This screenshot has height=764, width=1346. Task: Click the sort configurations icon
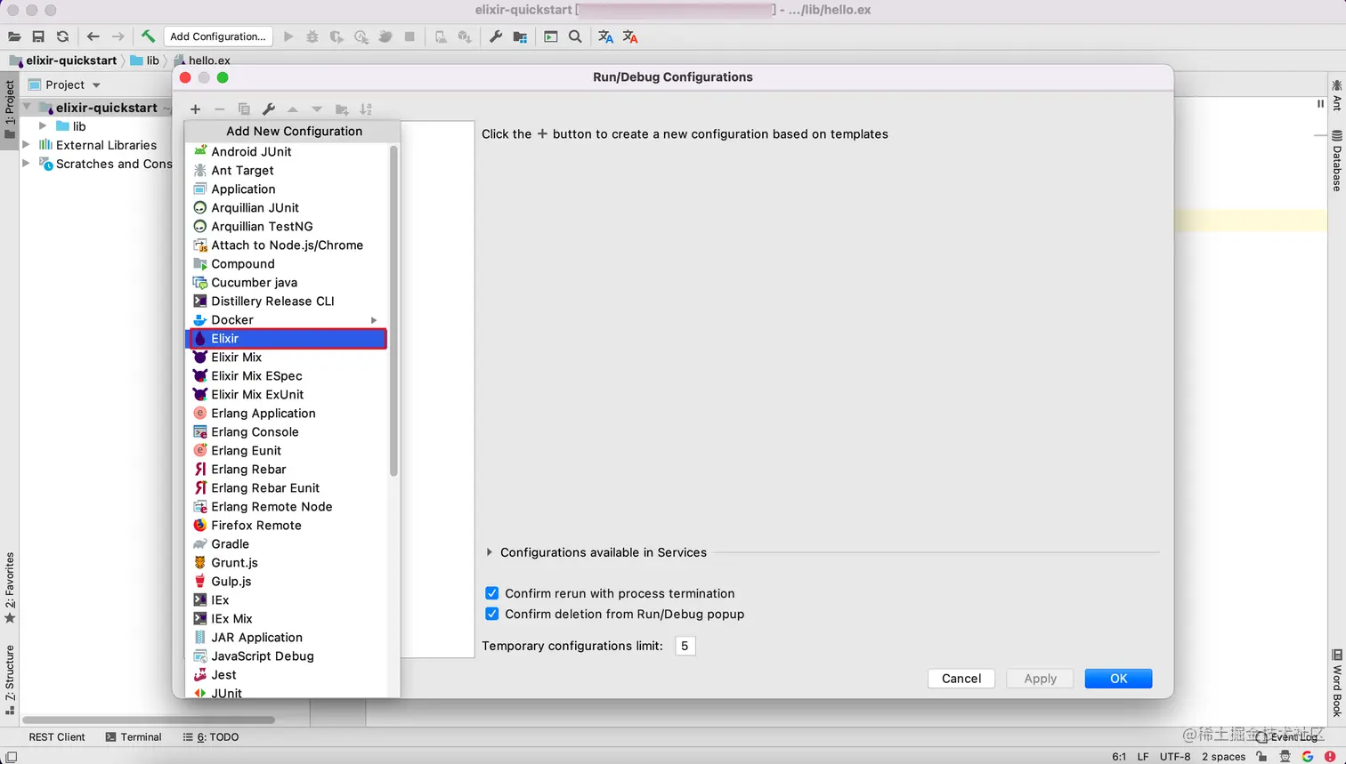click(365, 109)
